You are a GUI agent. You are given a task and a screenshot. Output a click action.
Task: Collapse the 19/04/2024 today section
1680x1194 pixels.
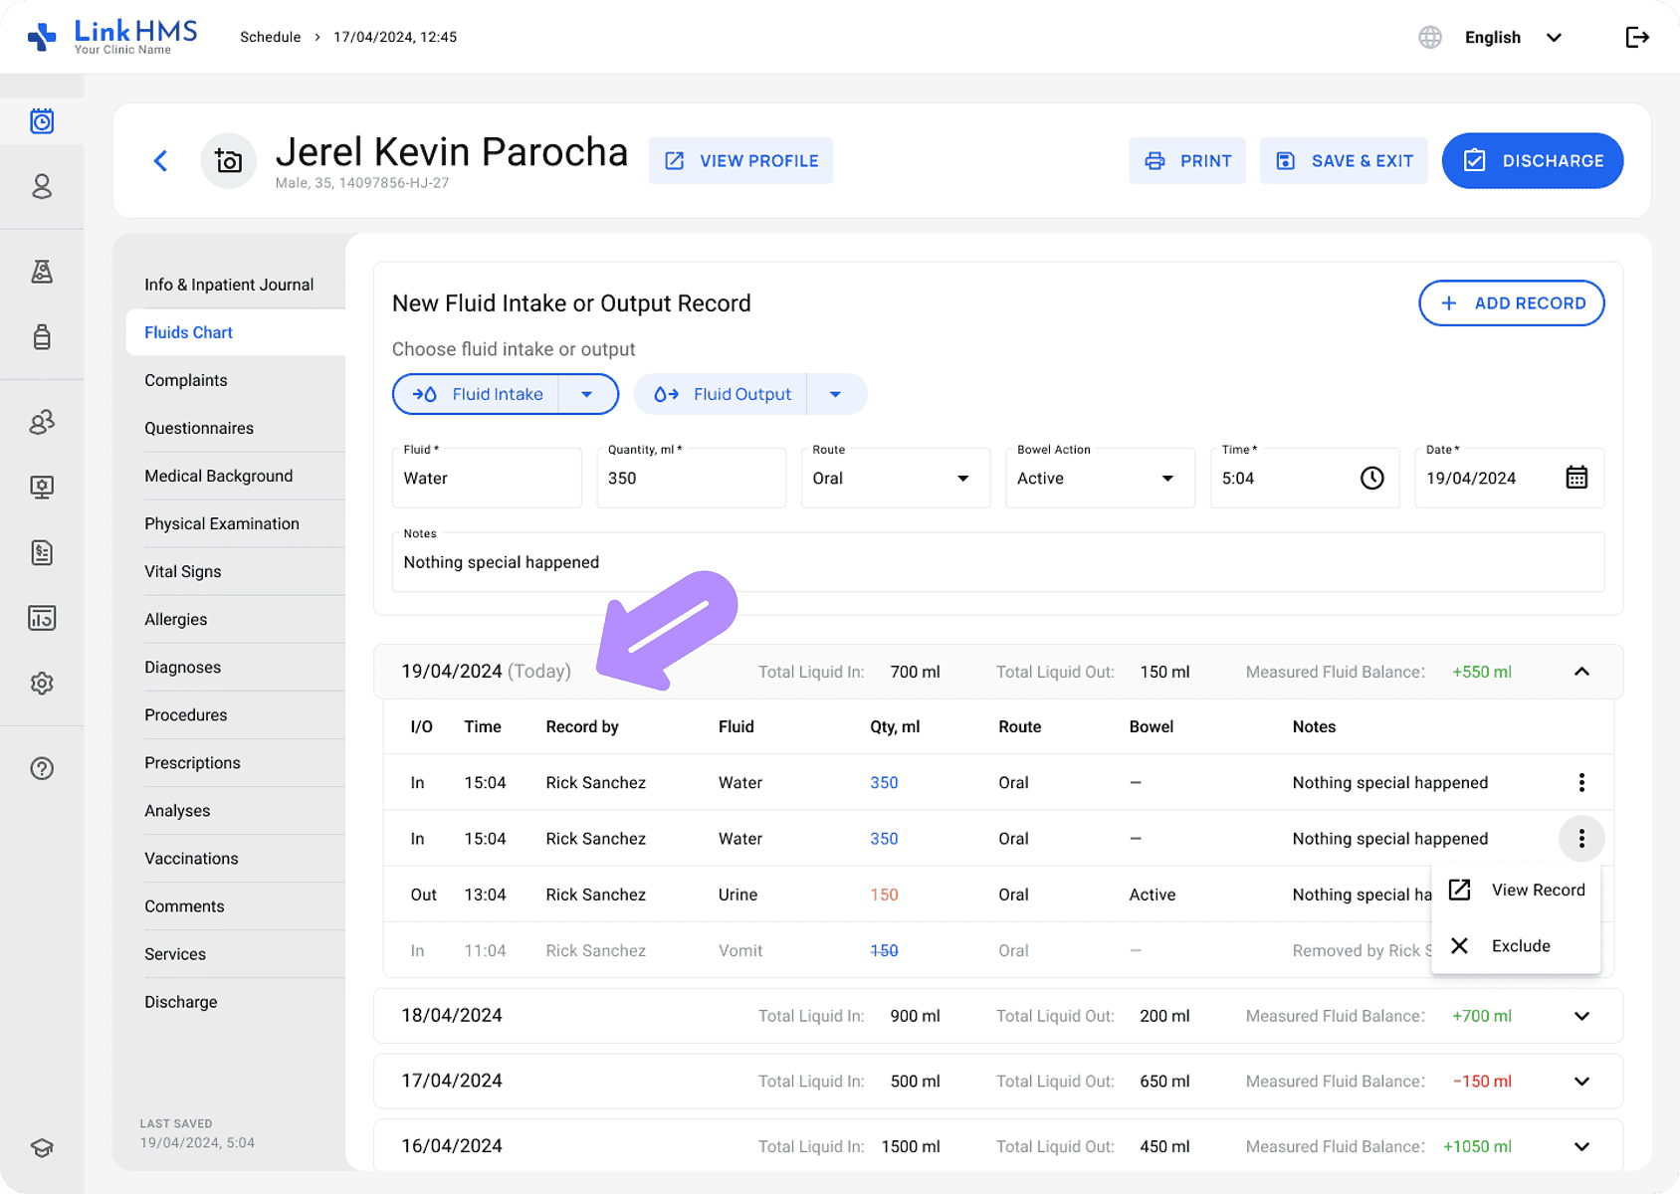1580,673
